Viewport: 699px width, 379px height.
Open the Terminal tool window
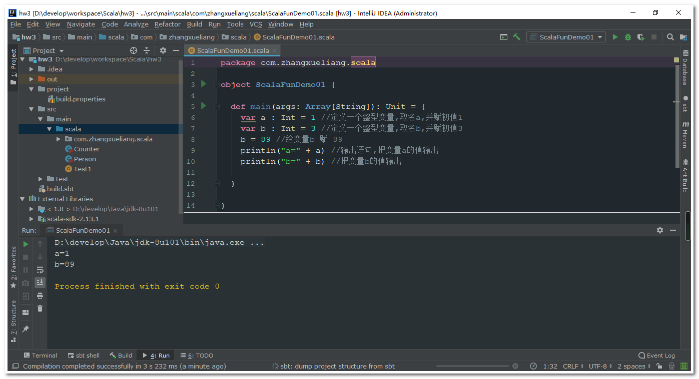41,356
